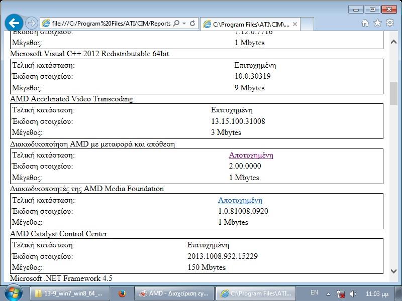Viewport: 402px width, 301px height.
Task: Click the Internet Explorer taskbar button
Action: coord(256,293)
